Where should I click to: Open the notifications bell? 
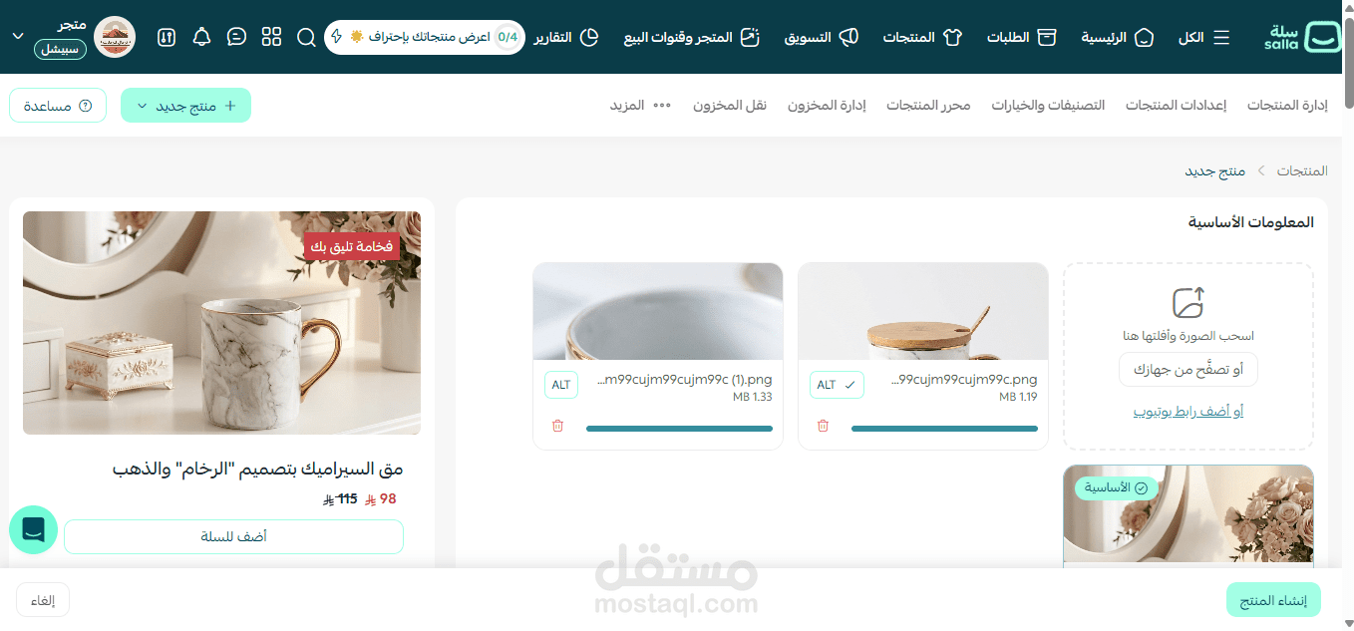201,37
